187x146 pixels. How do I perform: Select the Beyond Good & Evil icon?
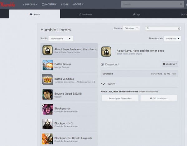47,94
